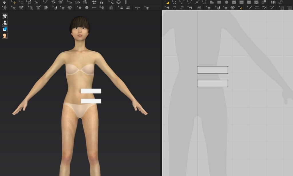The width and height of the screenshot is (293, 176).
Task: Choose the Polygon pattern creation tool
Action: tap(212, 2)
